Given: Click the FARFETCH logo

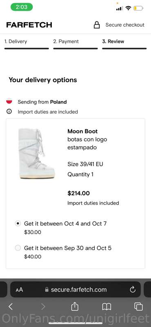Looking at the screenshot, I should point(29,25).
